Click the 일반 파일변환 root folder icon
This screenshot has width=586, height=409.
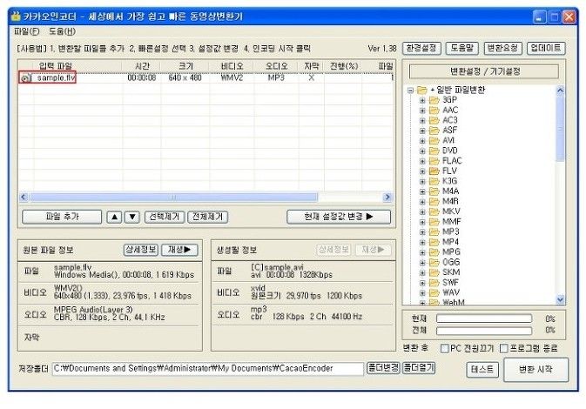pyautogui.click(x=421, y=90)
